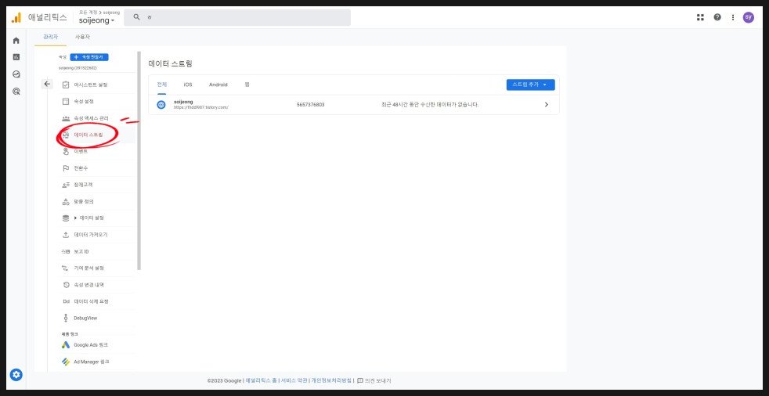The image size is (769, 396).
Task: Click the purple account avatar
Action: 749,17
